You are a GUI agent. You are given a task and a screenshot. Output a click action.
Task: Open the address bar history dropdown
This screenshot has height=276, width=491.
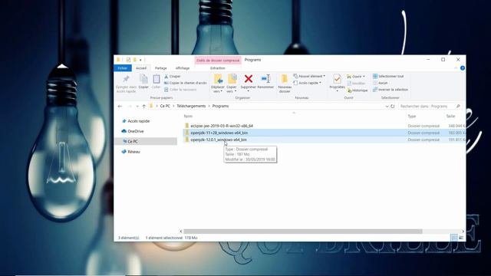point(387,107)
